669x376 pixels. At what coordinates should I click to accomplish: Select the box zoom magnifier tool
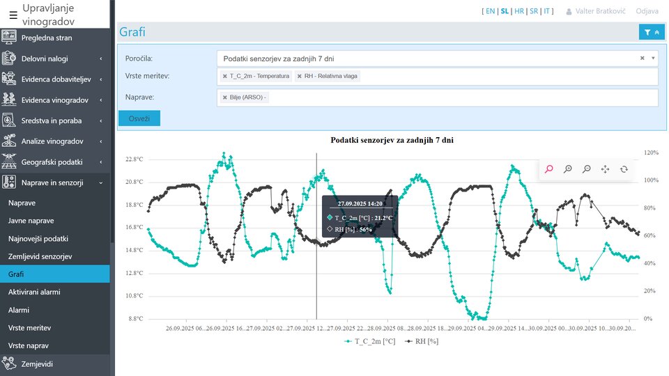(x=549, y=169)
